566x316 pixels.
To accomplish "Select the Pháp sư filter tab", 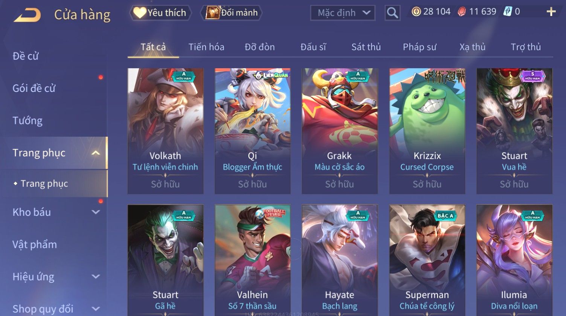I will pyautogui.click(x=420, y=47).
